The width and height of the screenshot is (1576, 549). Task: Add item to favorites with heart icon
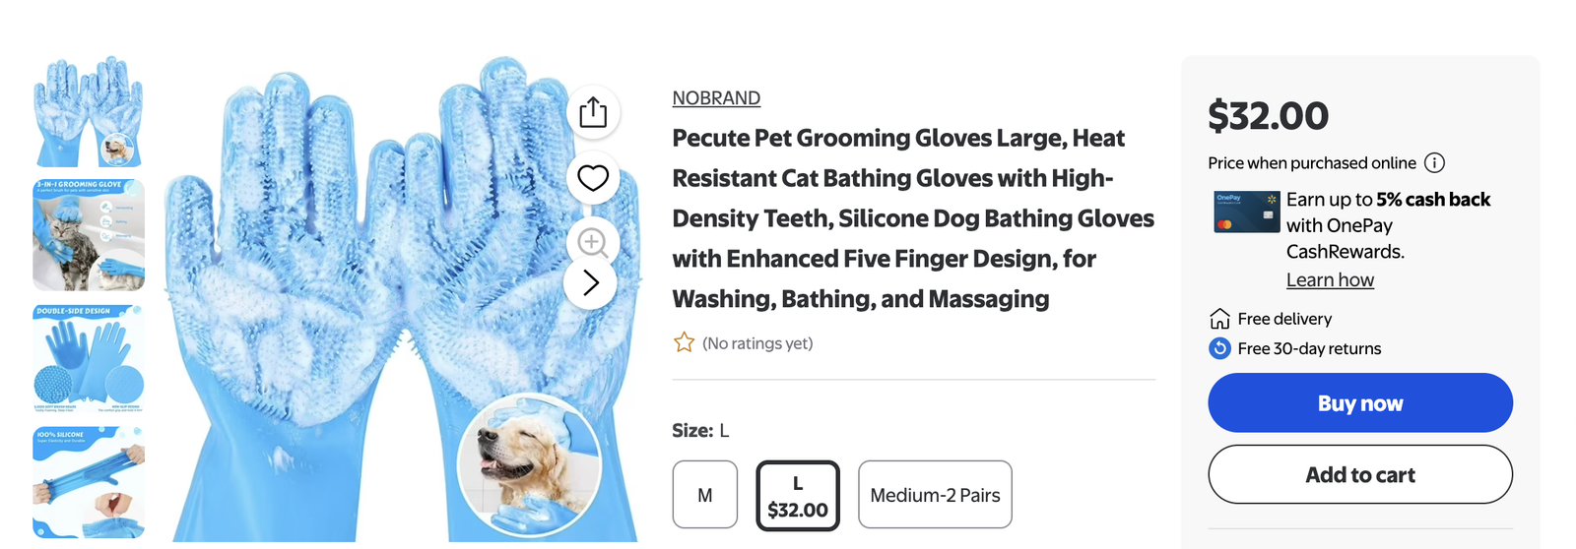coord(593,178)
